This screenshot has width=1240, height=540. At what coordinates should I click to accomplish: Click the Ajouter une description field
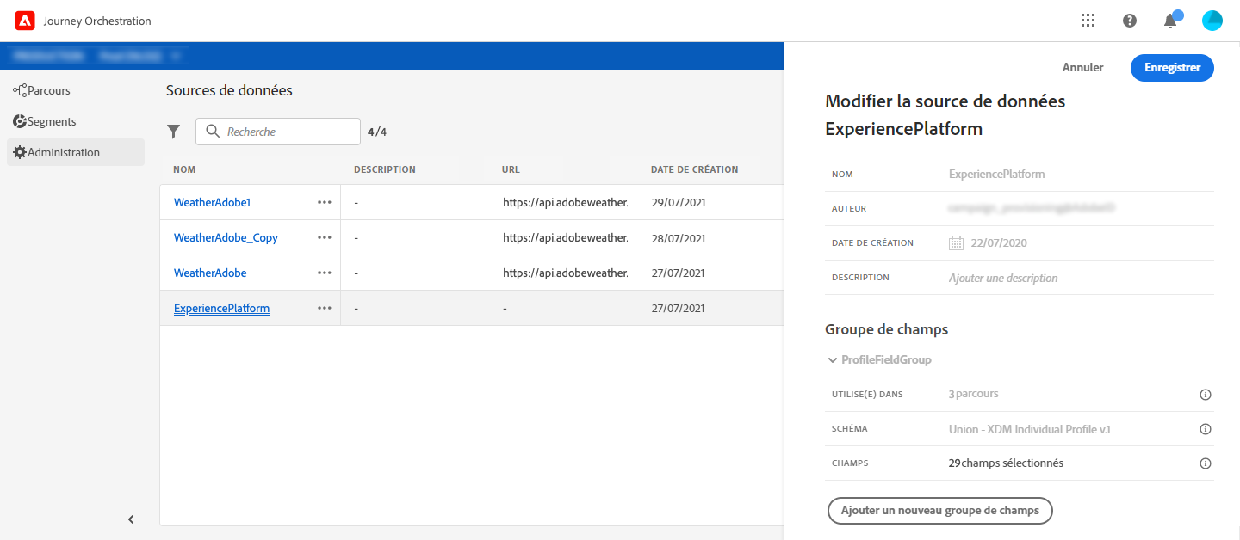click(1003, 278)
